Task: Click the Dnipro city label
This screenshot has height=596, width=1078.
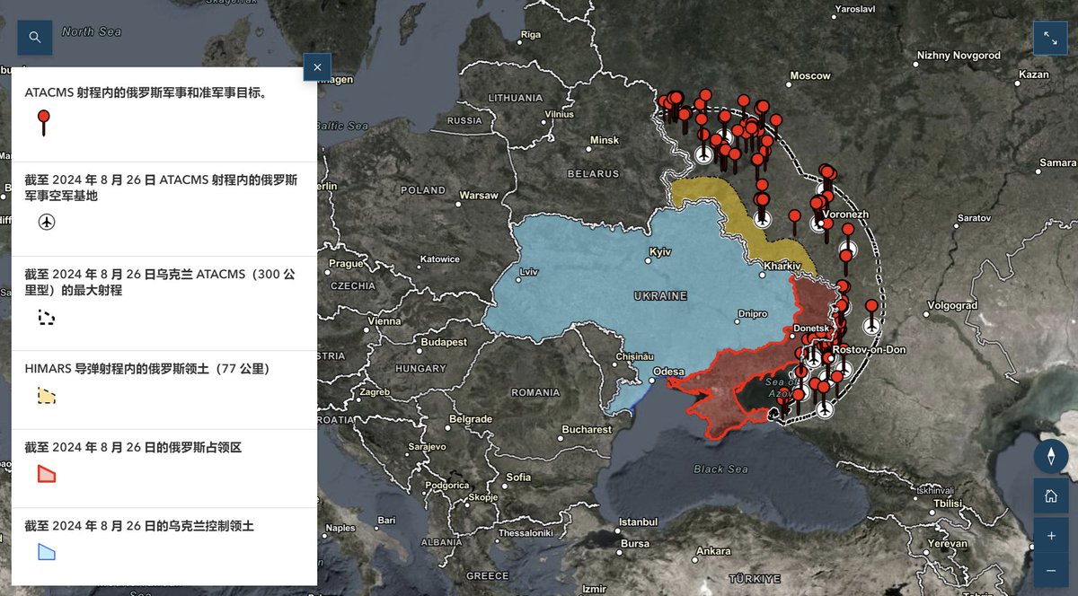Action: click(x=752, y=314)
